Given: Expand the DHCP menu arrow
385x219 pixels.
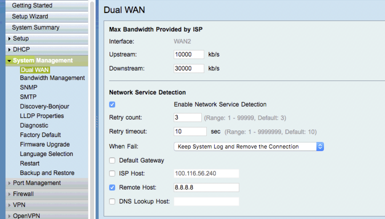Looking at the screenshot, I should [10, 50].
